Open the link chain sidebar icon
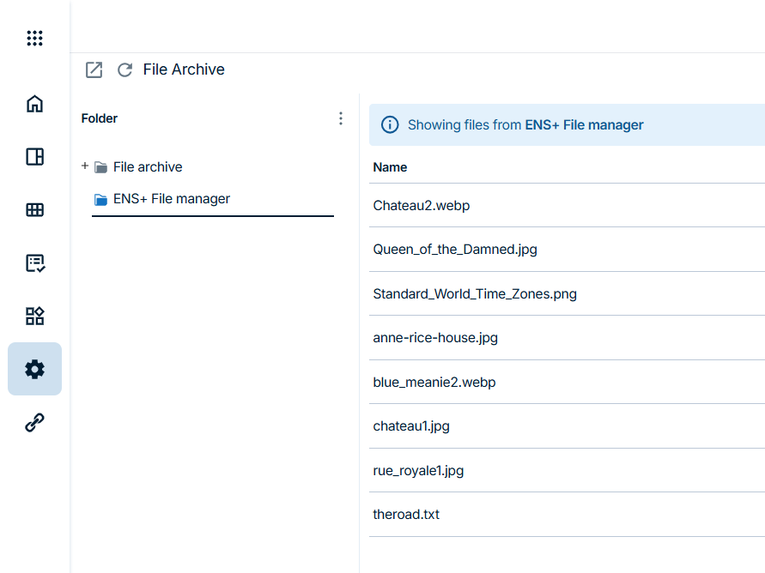The image size is (765, 573). click(x=34, y=422)
